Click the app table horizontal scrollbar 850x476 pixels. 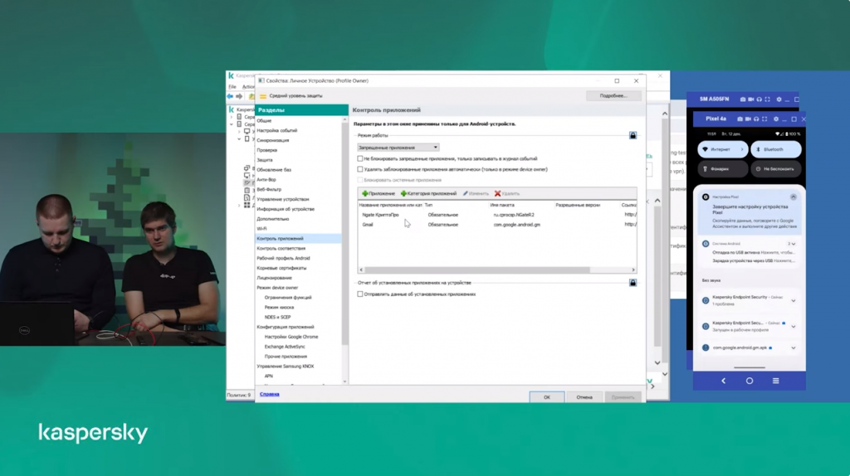click(x=477, y=270)
